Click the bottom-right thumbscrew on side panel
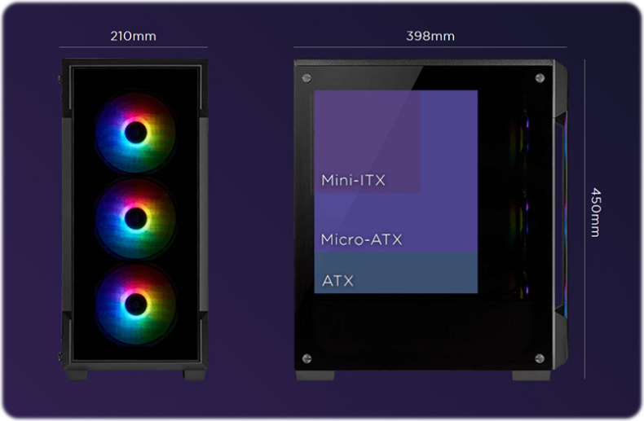 (x=540, y=358)
